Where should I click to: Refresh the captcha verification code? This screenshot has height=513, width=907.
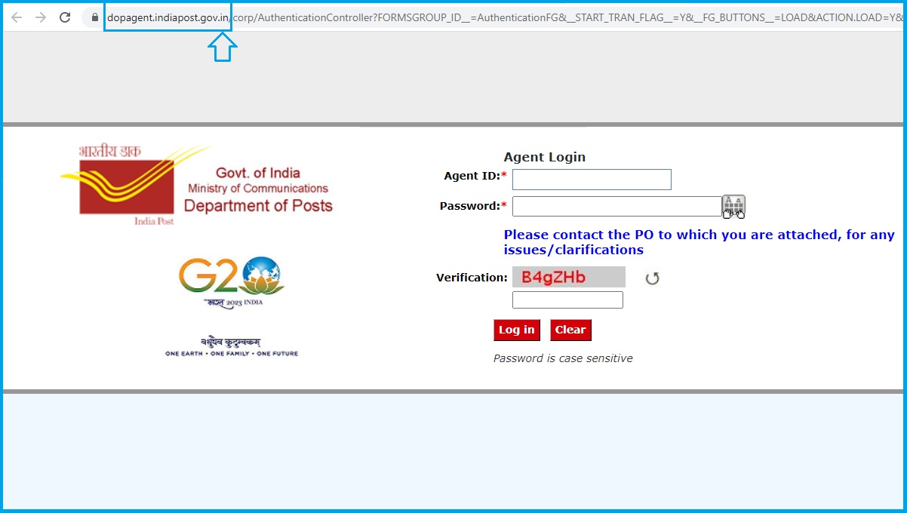(x=651, y=278)
